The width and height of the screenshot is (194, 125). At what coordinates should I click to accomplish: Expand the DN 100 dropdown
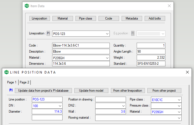point(60,106)
